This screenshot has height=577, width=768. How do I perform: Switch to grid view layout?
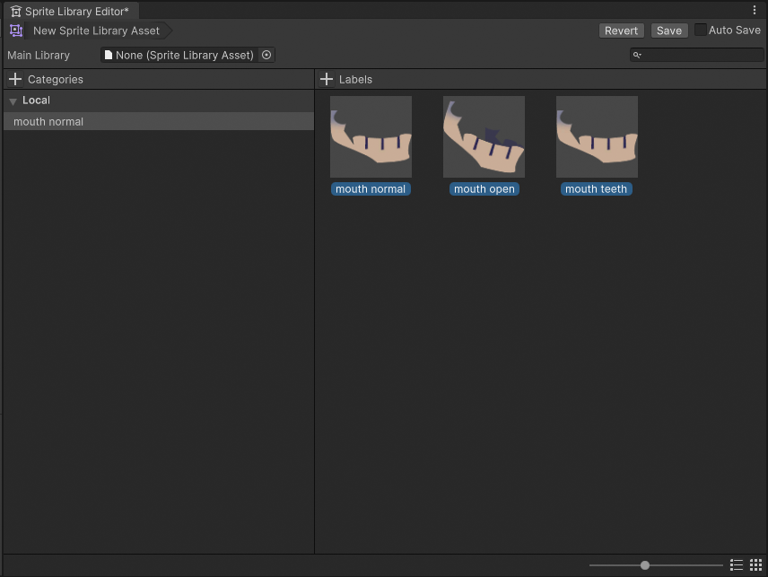(x=756, y=565)
